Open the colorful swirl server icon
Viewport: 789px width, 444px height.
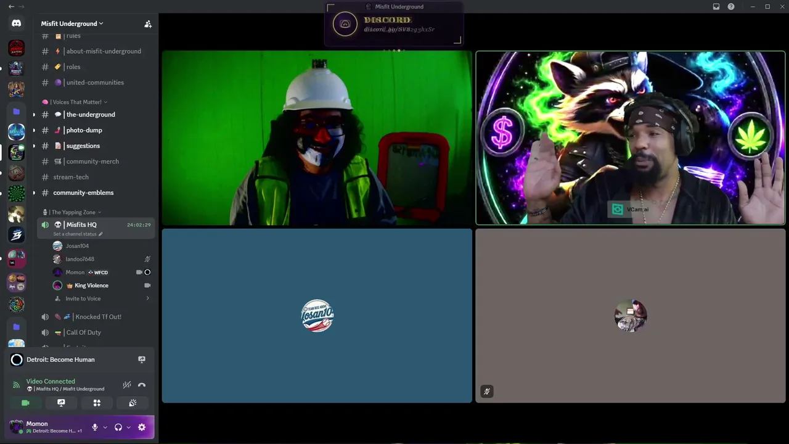click(x=17, y=304)
